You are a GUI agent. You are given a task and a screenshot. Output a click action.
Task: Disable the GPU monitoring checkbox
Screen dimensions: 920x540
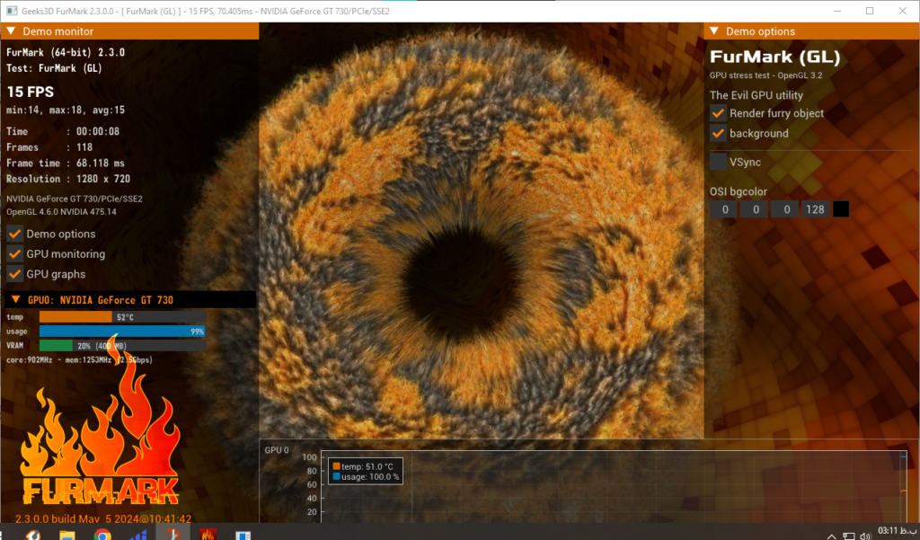click(15, 254)
